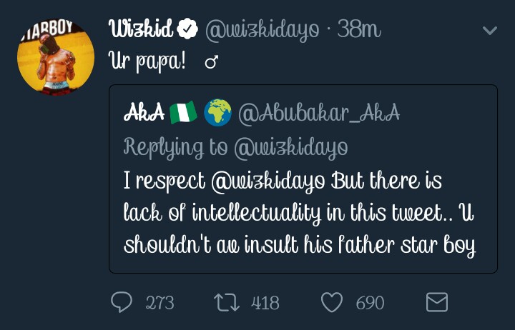
Task: Open the AkA display name in quoted tweet
Action: point(144,112)
